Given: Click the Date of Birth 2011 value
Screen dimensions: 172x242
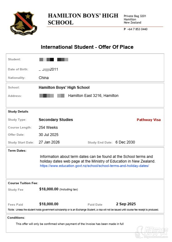Looking at the screenshot, I should 48,69.
